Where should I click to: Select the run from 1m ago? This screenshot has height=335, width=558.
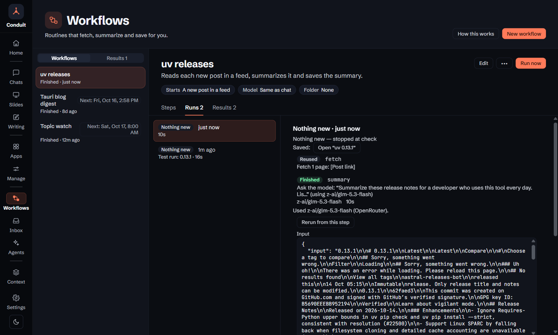coord(215,153)
